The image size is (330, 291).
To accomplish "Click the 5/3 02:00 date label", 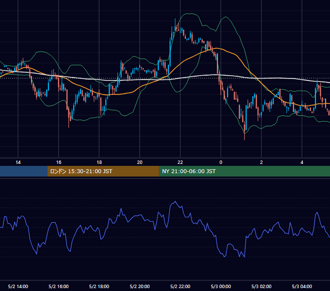I will 262,286.
